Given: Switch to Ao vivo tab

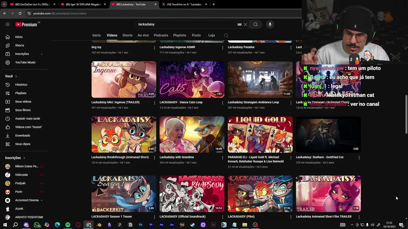Looking at the screenshot, I should click(143, 35).
